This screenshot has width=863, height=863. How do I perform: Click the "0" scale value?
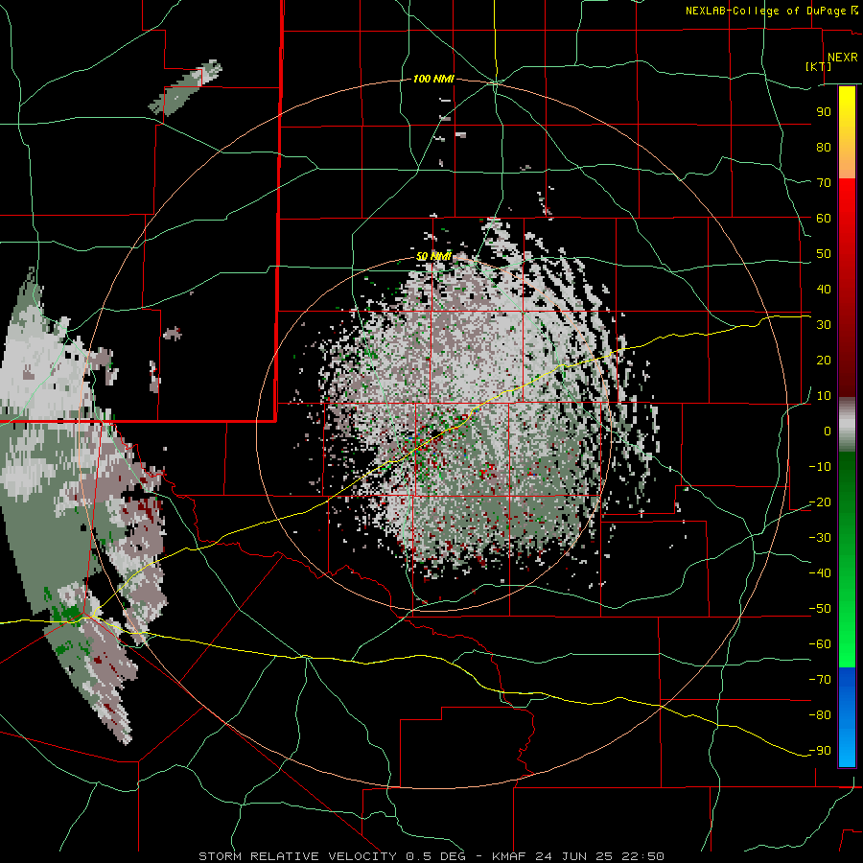[828, 431]
